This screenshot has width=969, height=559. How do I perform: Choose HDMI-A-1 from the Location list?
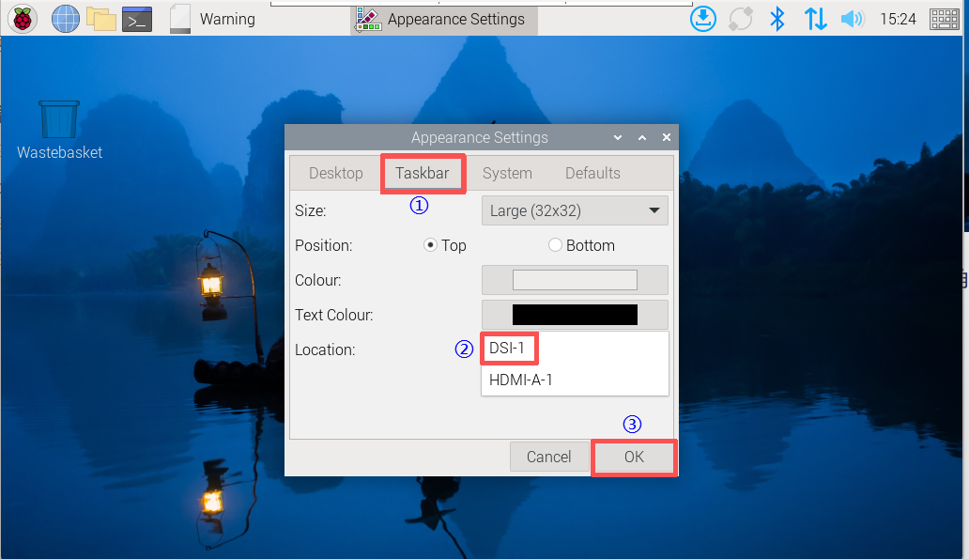click(521, 380)
